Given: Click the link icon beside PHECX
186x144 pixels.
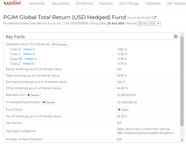Looking at the screenshot, I should (34, 54).
